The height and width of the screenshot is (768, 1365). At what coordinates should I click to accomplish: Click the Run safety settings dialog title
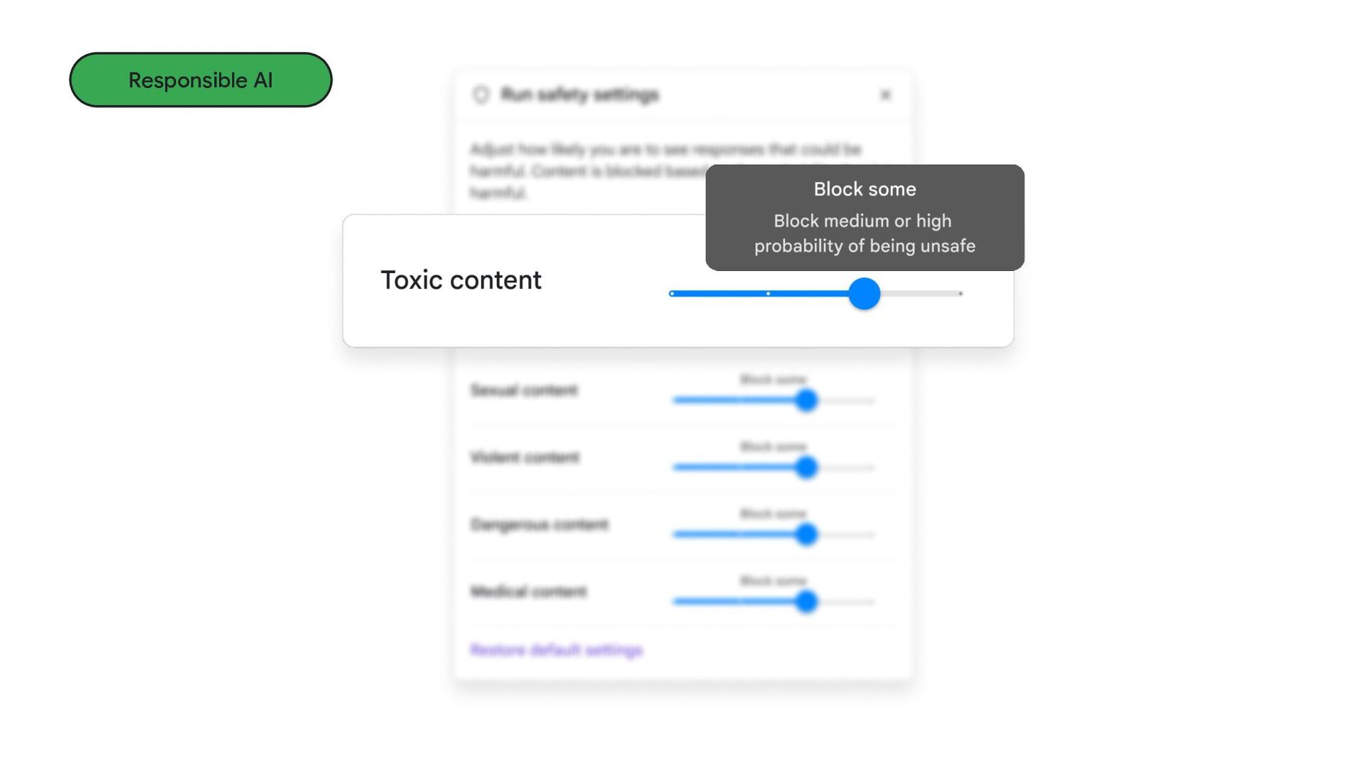579,95
